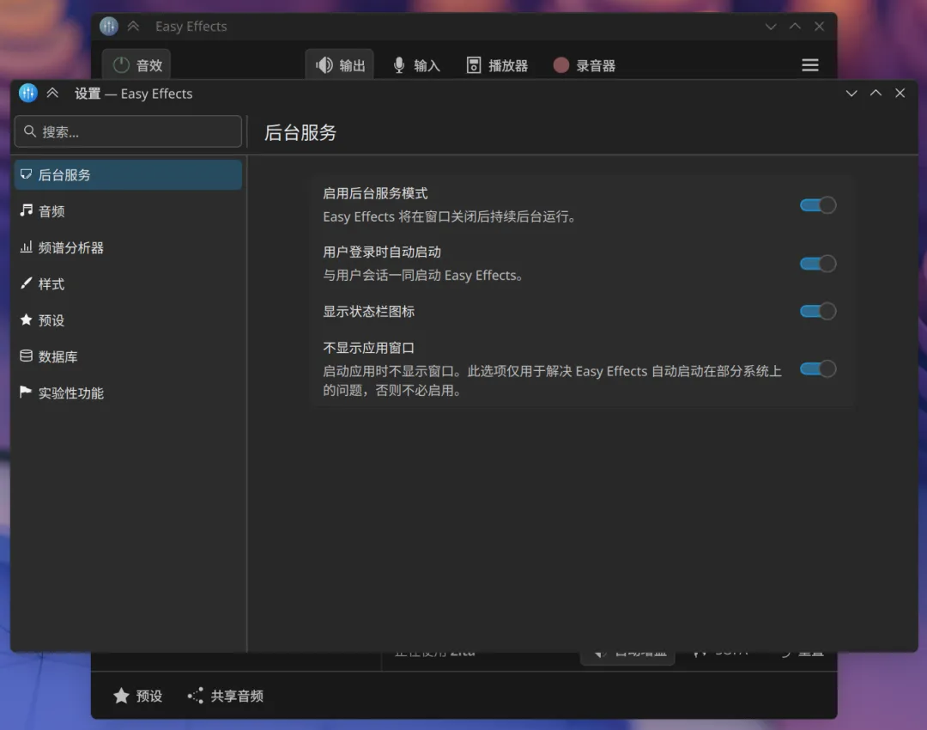
Task: Click the 预设 star icon in sidebar
Action: [x=26, y=320]
